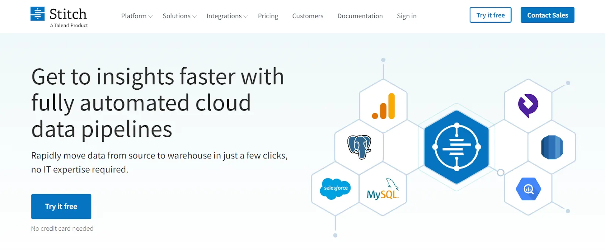Click the Amazon Redshift icon

(552, 147)
